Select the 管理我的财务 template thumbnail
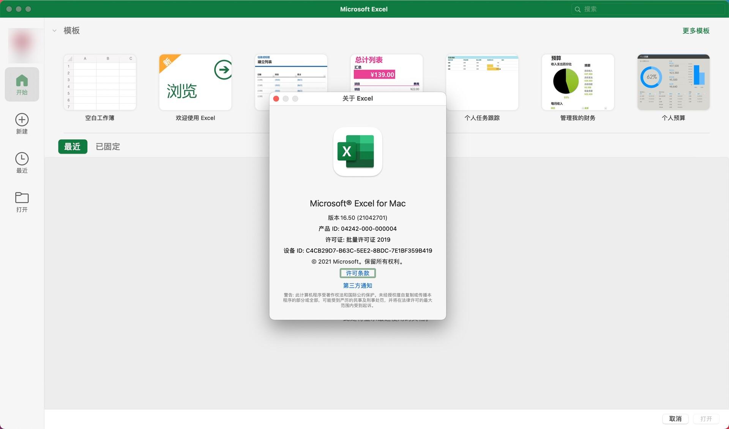This screenshot has width=729, height=429. [x=578, y=82]
